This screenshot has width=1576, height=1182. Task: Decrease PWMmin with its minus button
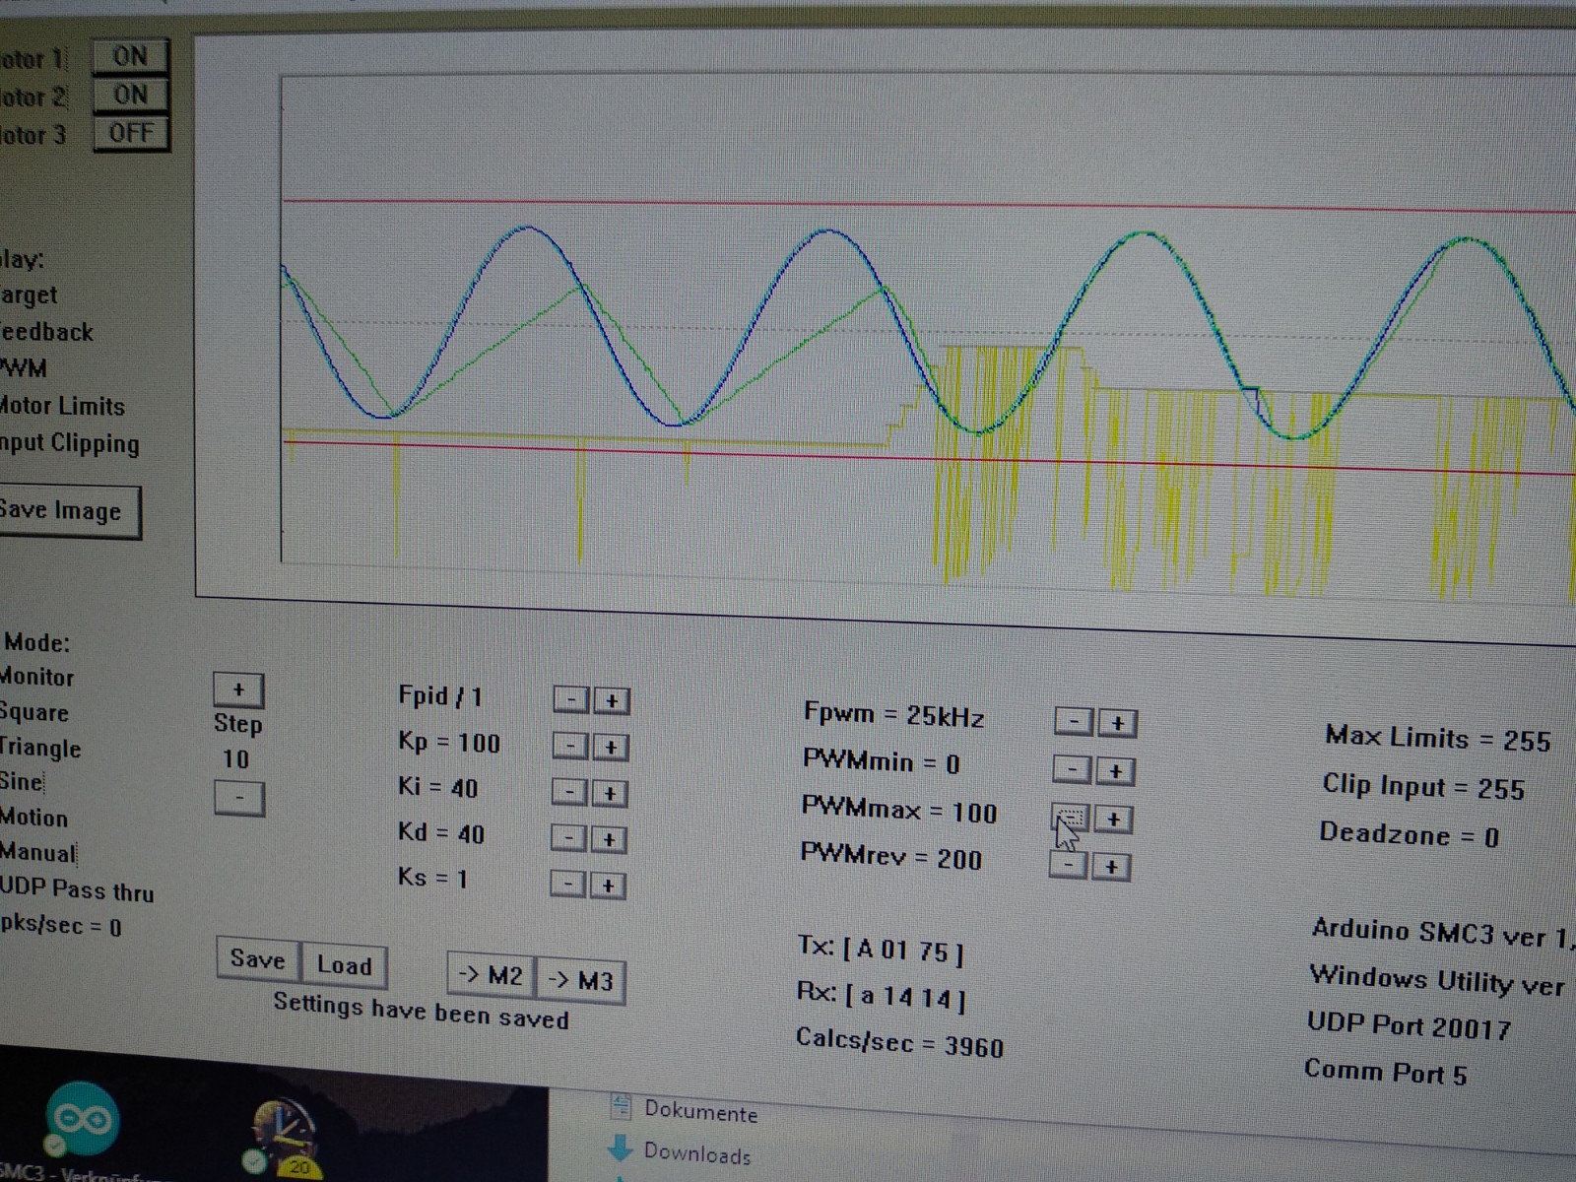click(1072, 769)
